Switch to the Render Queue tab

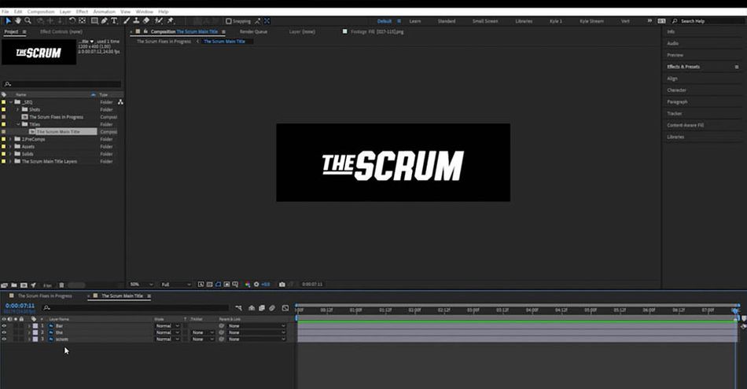click(x=253, y=32)
